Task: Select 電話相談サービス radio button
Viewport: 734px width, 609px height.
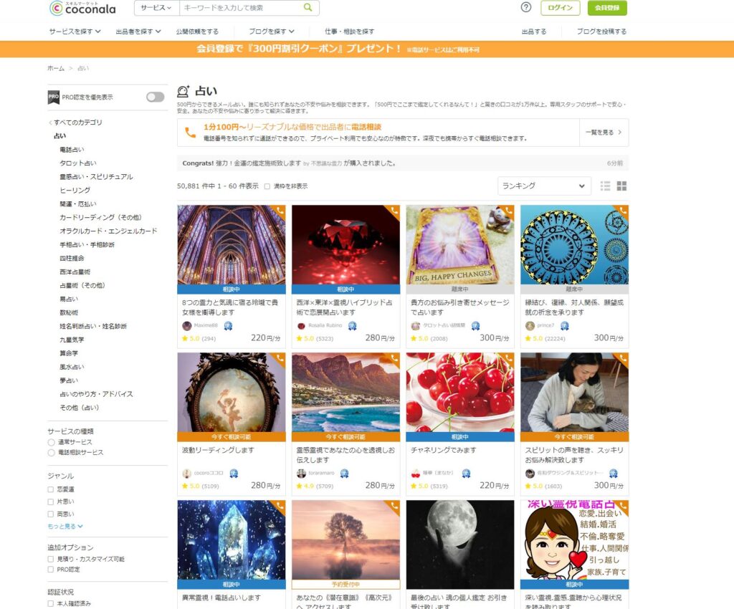Action: [x=51, y=452]
